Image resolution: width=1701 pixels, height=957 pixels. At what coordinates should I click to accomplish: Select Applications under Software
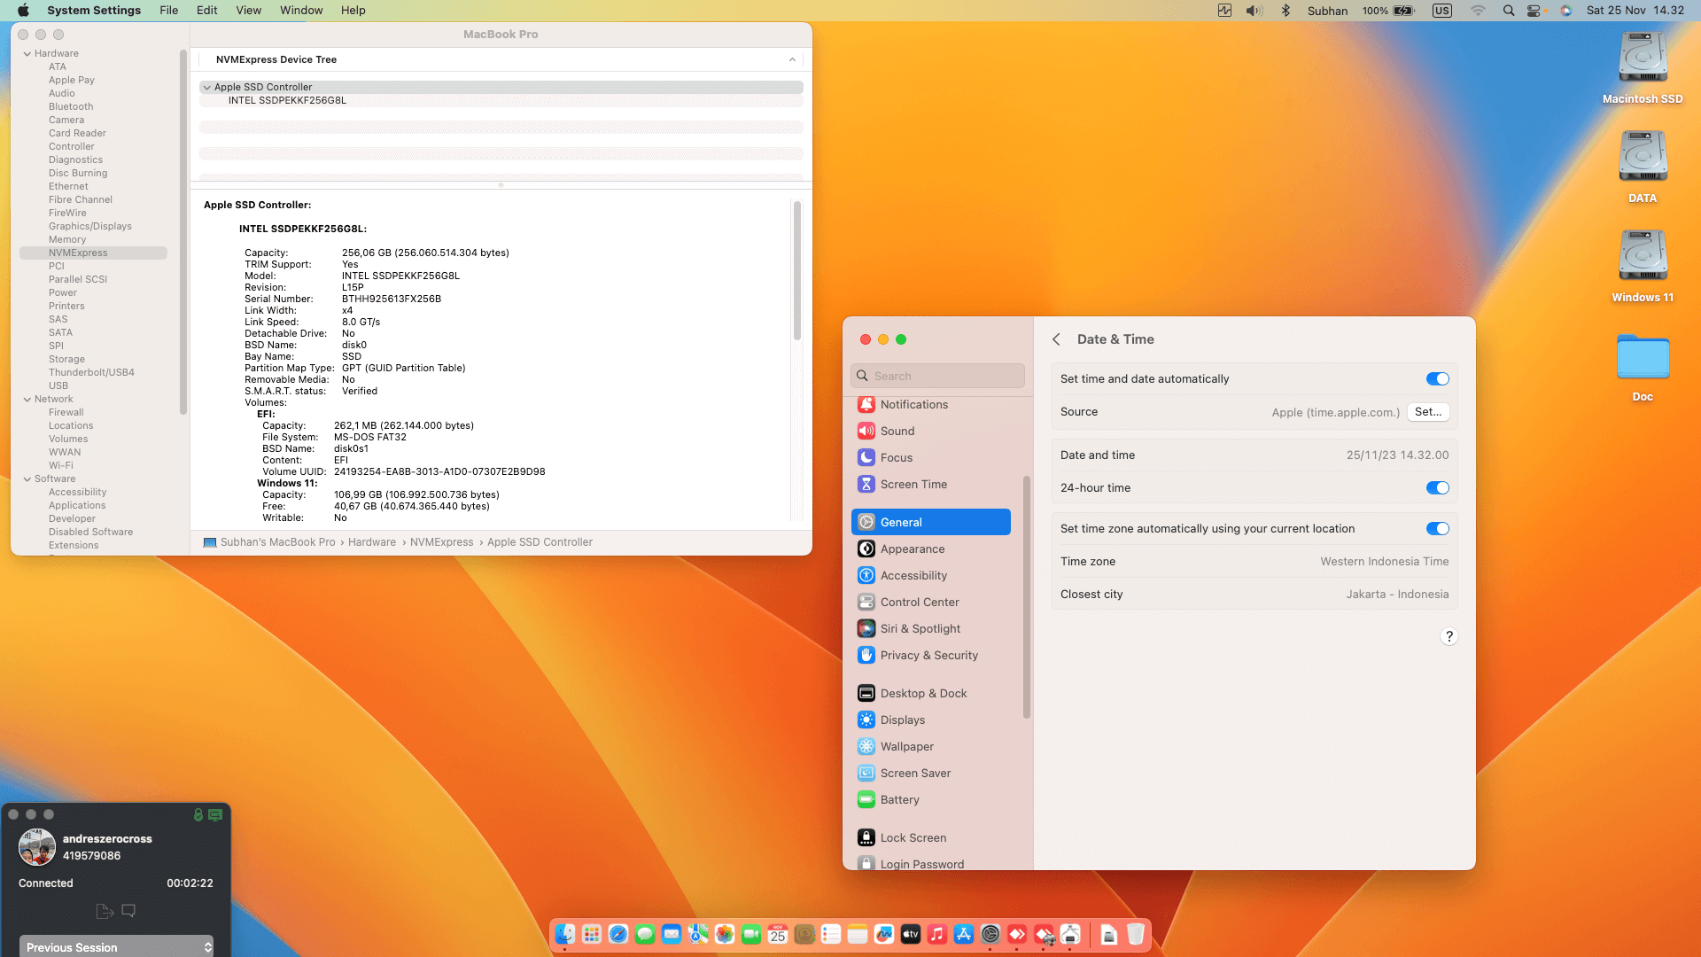tap(77, 506)
